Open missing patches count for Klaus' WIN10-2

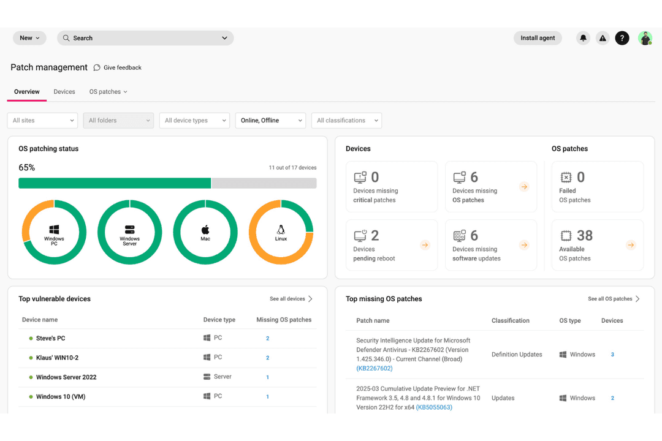[x=268, y=358]
